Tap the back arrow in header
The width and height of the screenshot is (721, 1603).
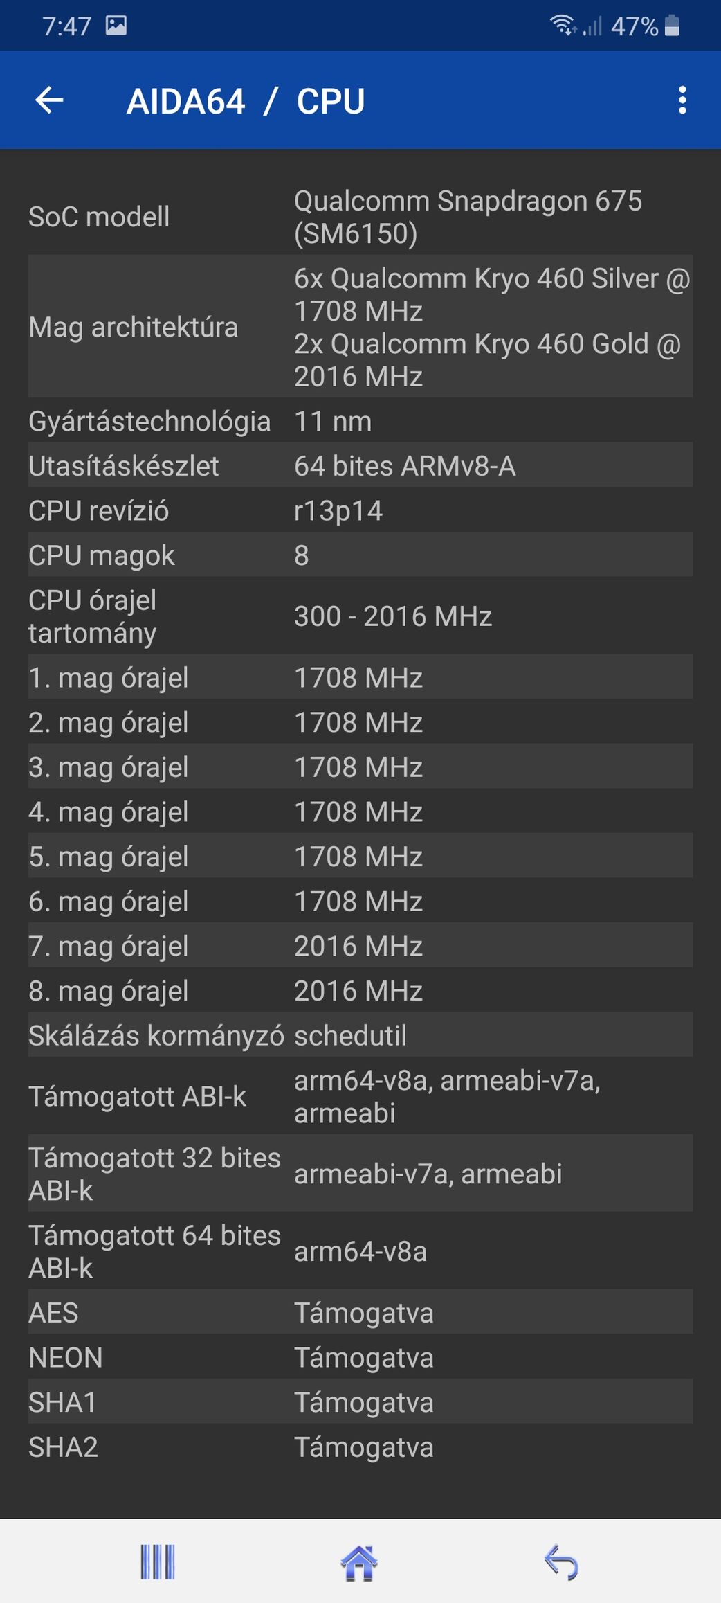(49, 100)
